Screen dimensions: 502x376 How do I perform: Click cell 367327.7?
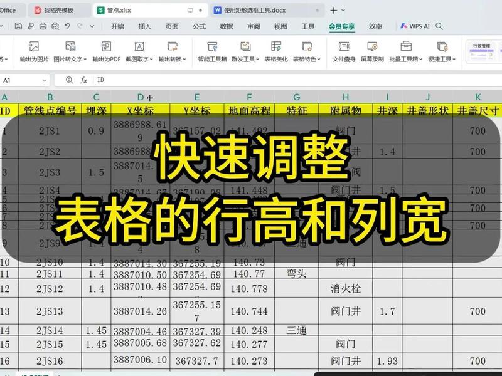click(197, 361)
